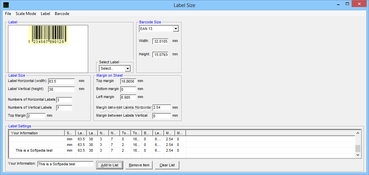The width and height of the screenshot is (369, 175).
Task: Click the barcode Height field
Action: (160, 55)
